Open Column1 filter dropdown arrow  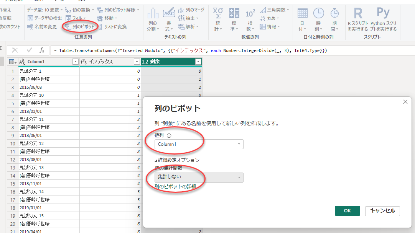[x=76, y=62]
